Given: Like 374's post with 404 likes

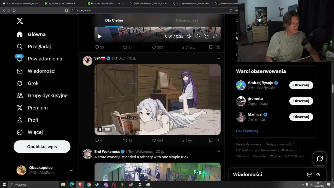Looking at the screenshot, I should coord(157,140).
